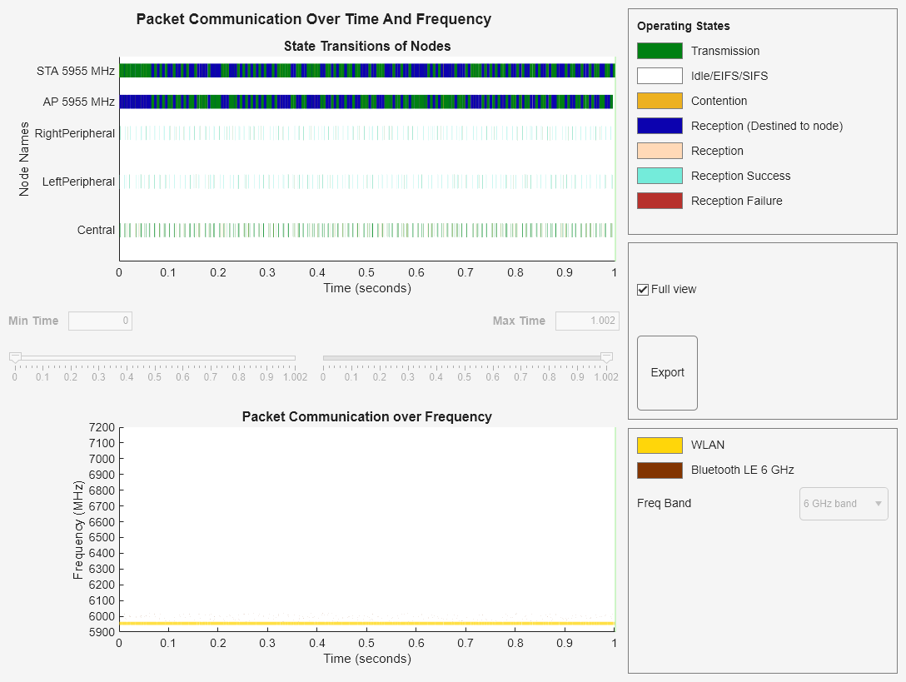Click the Min Time slider thumb

tap(14, 356)
